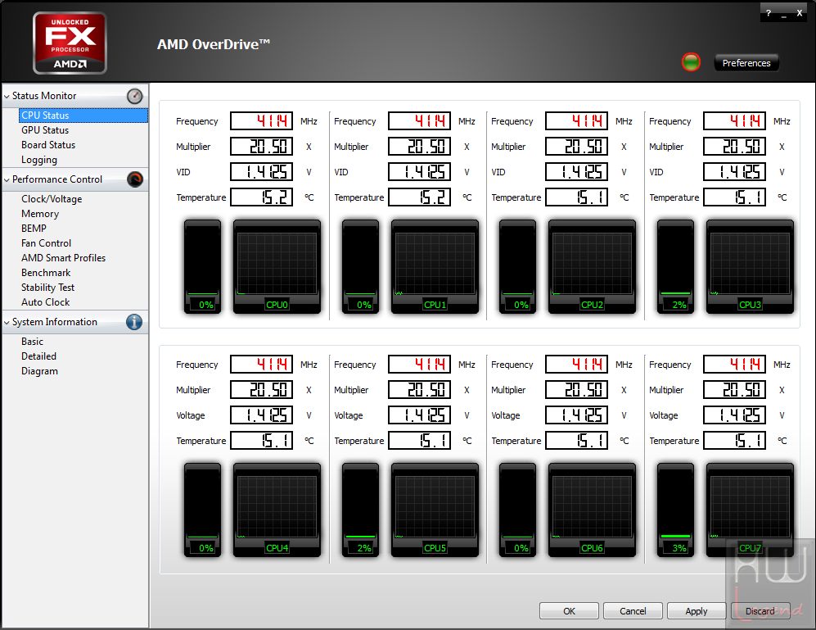Click the CPU3 temperature value
Viewport: 816px width, 630px height.
734,197
